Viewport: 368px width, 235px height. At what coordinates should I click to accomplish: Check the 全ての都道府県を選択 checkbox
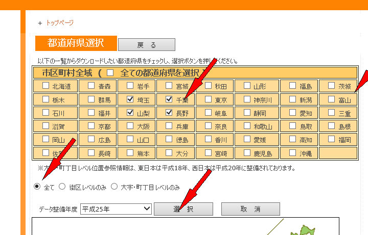(x=110, y=73)
